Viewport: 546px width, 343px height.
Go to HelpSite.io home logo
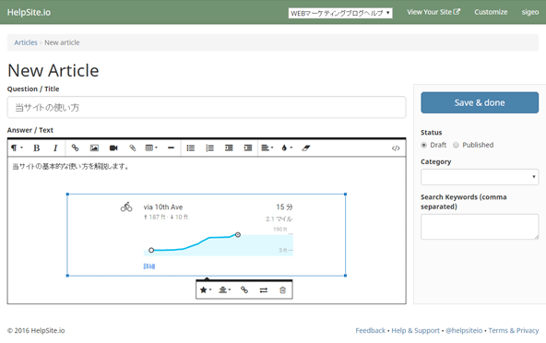29,12
